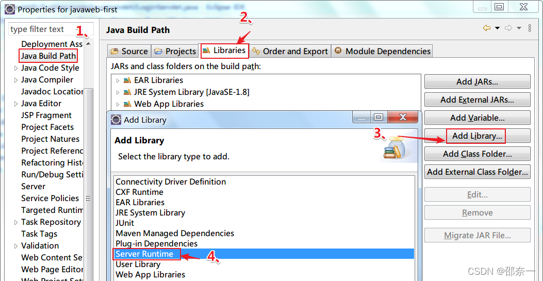Click the Add JARs button
This screenshot has height=281, width=543.
click(x=477, y=81)
